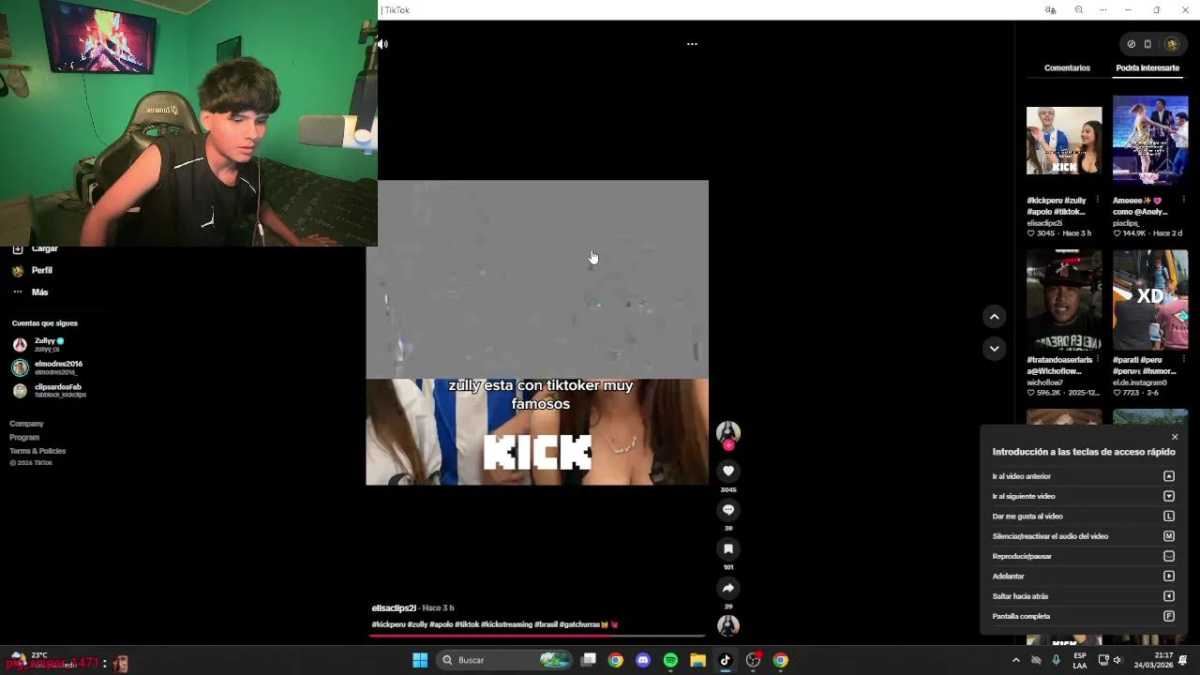Share the video using the arrow icon
Viewport: 1200px width, 675px height.
[x=728, y=589]
